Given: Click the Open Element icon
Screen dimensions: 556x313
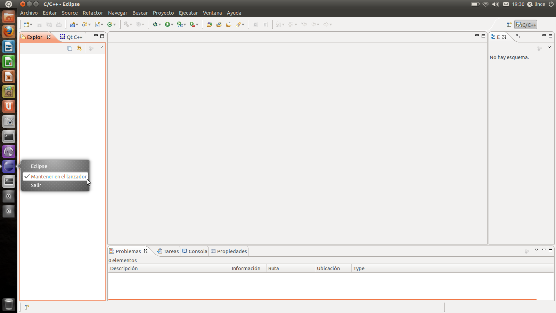Looking at the screenshot, I should (209, 24).
